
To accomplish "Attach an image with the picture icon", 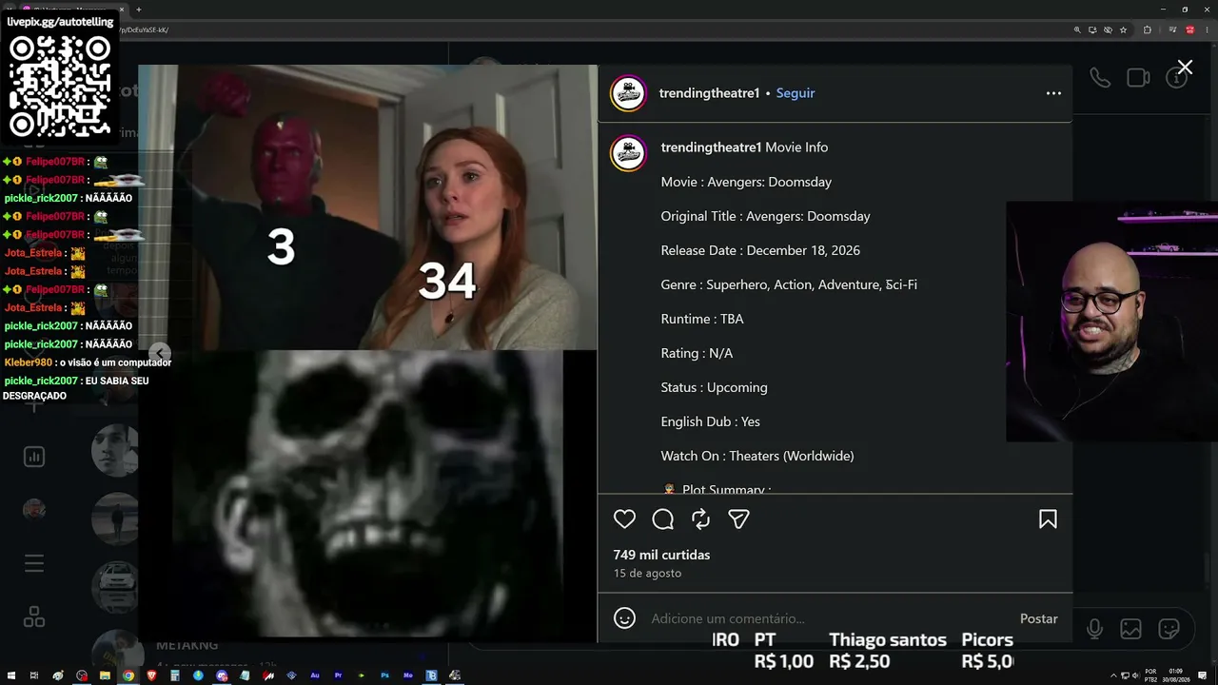I will pos(1130,629).
